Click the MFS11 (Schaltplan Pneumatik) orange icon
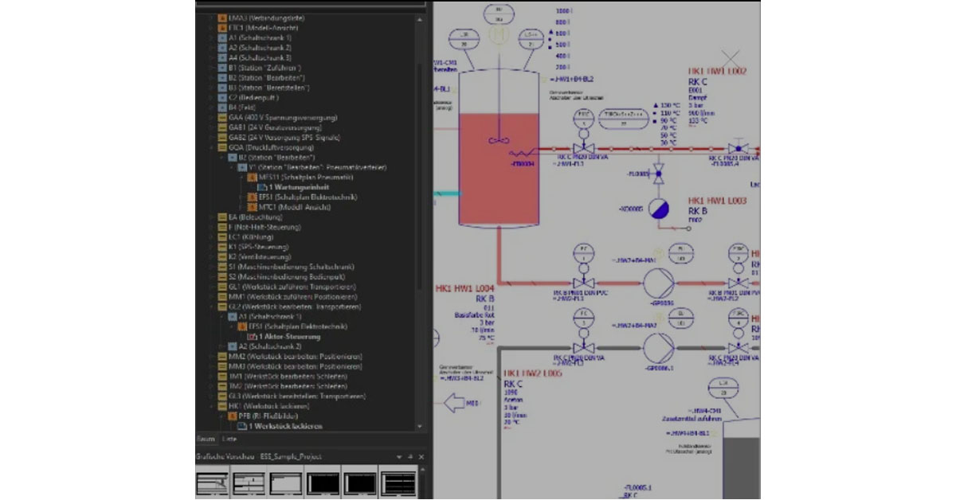This screenshot has height=500, width=956. pos(253,177)
